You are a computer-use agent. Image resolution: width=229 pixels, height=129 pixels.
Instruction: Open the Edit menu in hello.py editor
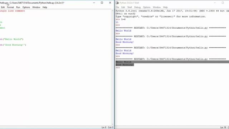pyautogui.click(x=3, y=7)
